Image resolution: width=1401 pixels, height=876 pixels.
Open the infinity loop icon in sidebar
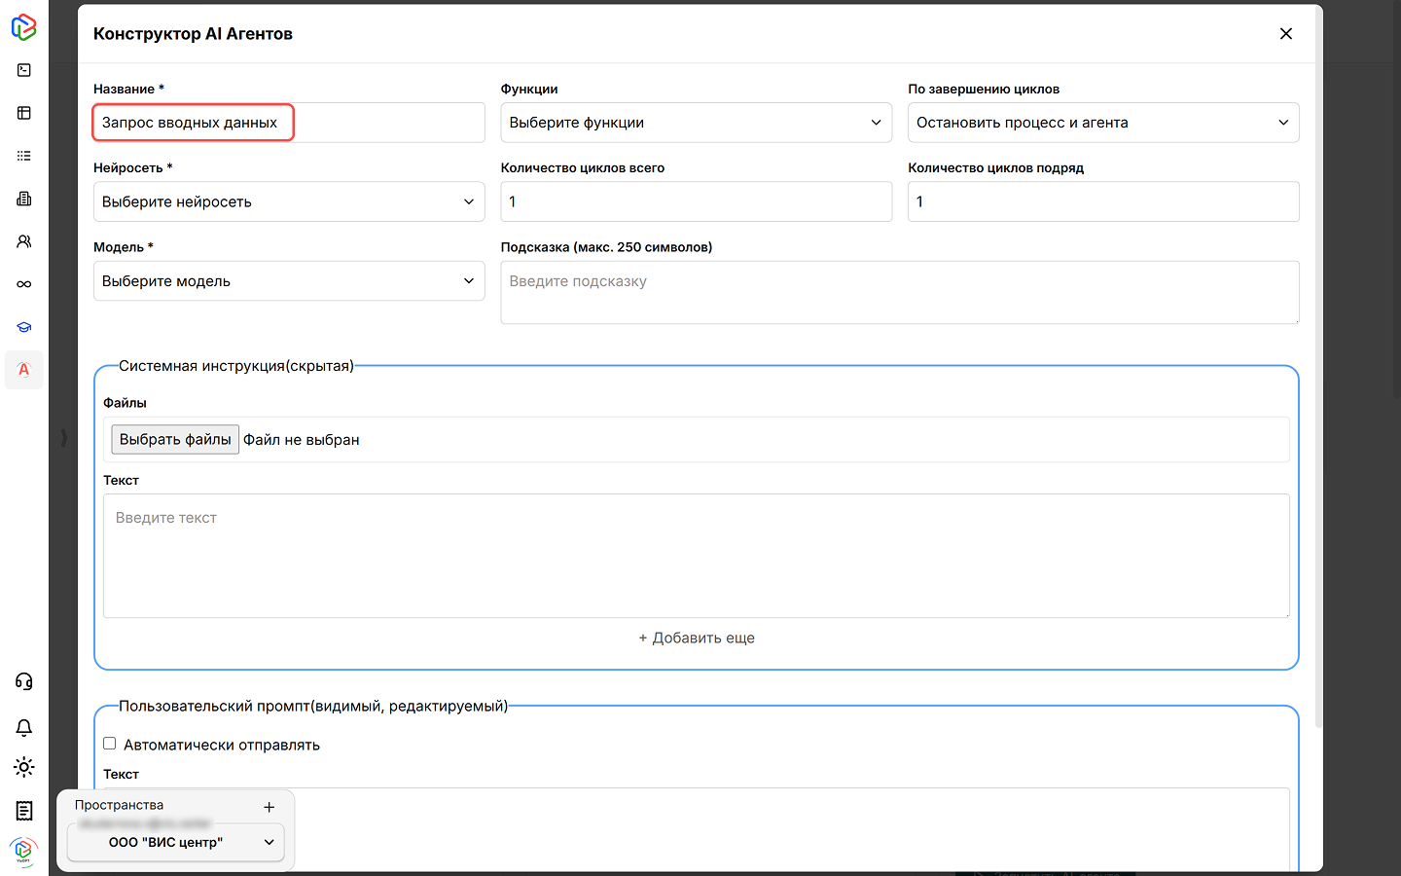click(x=24, y=284)
